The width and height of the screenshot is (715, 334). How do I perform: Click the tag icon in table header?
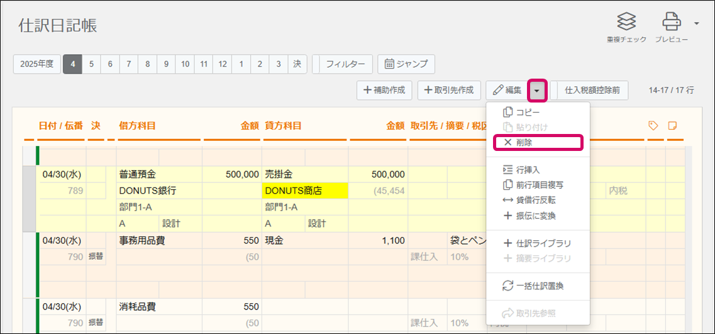(x=653, y=126)
